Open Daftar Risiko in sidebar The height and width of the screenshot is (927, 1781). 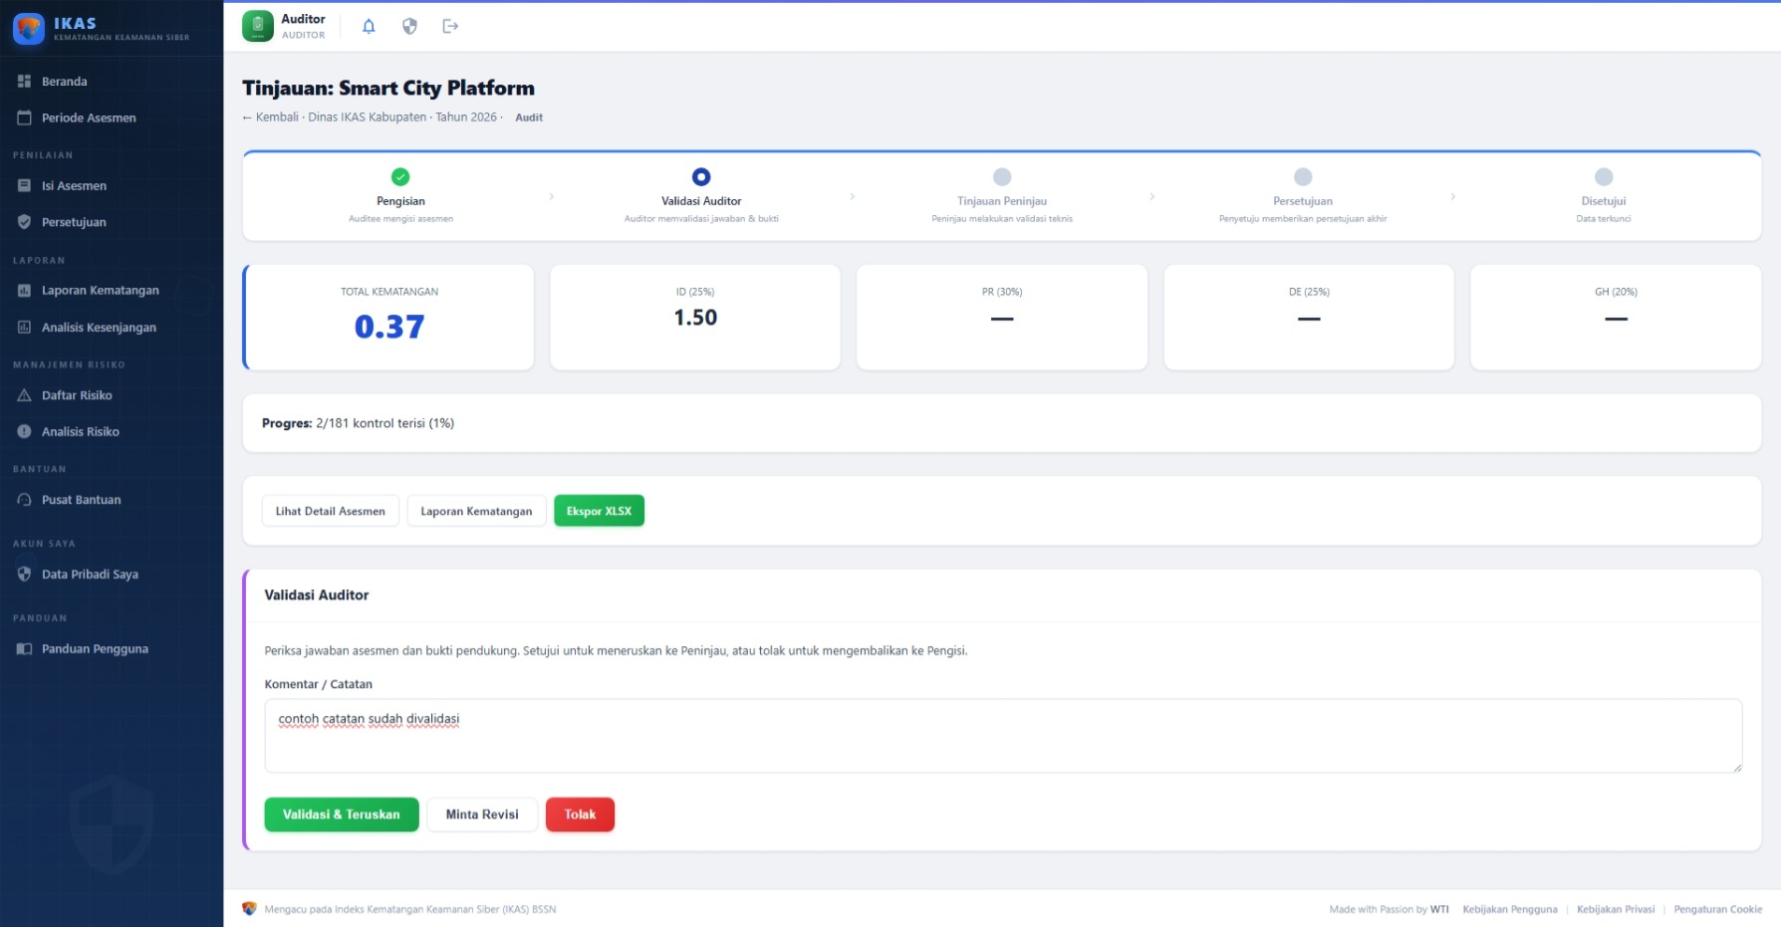point(77,395)
